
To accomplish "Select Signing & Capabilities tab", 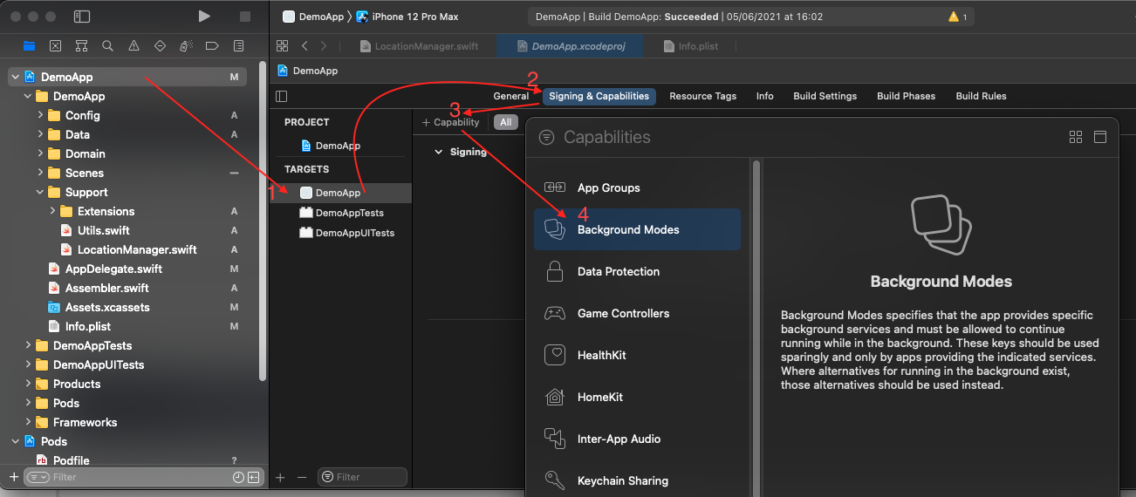I will [x=599, y=96].
